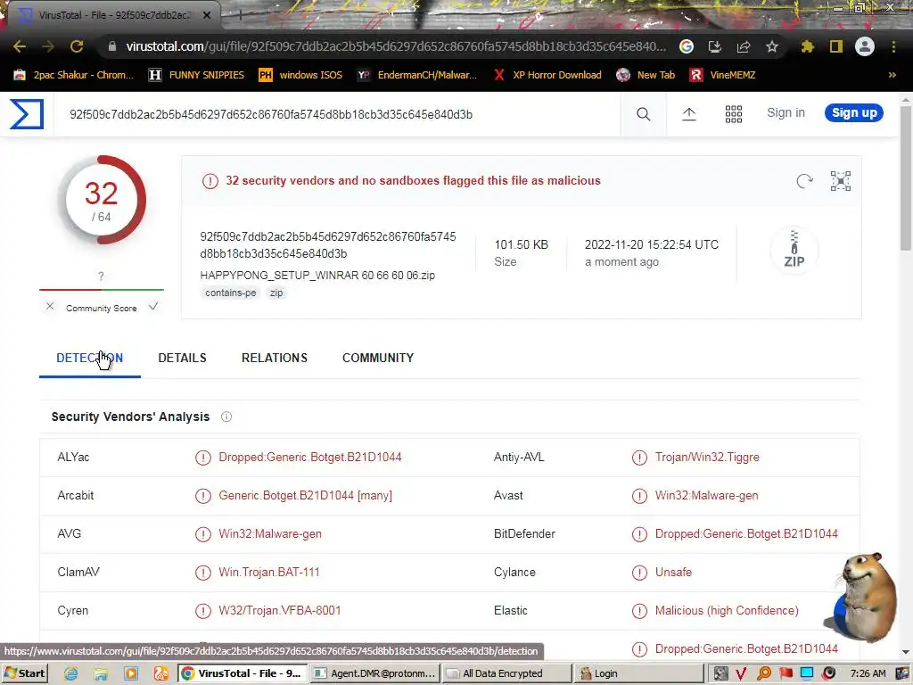913x685 pixels.
Task: Open the VineMEMZ bookmark
Action: pos(722,75)
